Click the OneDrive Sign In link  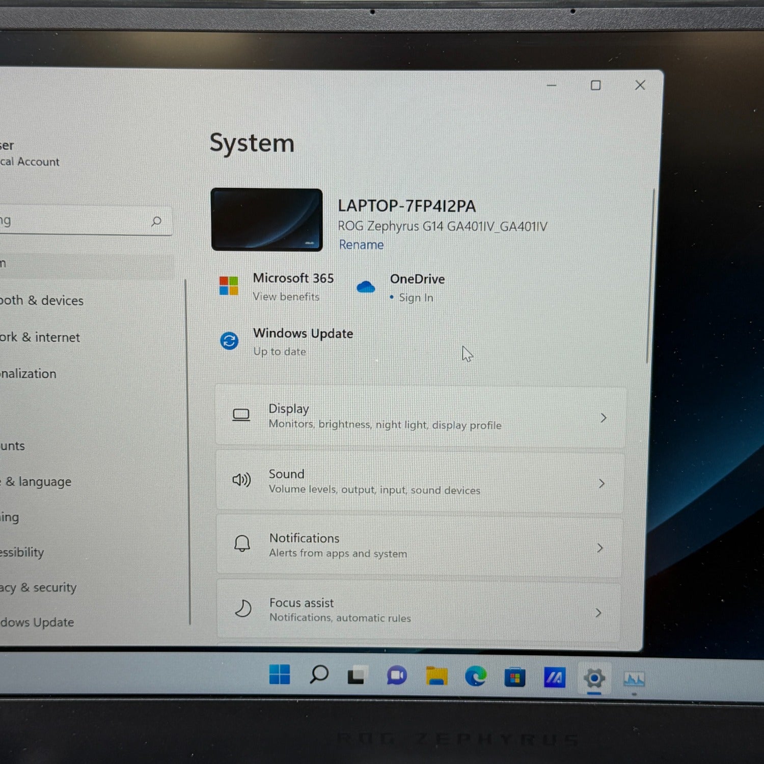[x=416, y=297]
